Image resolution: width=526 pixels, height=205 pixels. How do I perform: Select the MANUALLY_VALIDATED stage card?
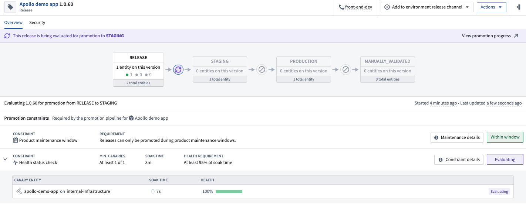click(388, 69)
